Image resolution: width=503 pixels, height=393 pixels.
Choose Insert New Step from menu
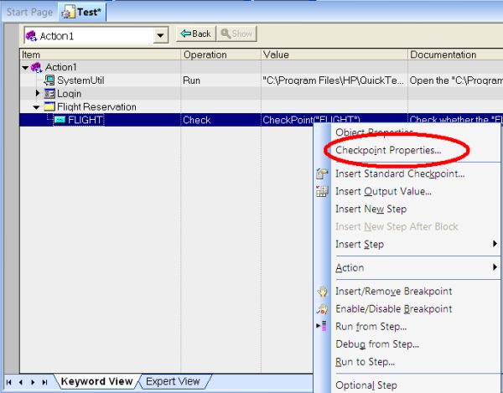click(371, 209)
